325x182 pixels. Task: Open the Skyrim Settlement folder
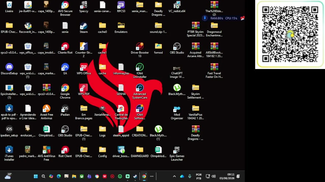pos(196,92)
